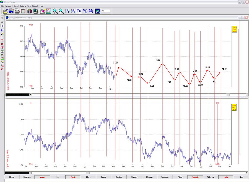This screenshot has height=182, width=249.
Task: Select the Text annotation tool
Action: tap(2, 47)
